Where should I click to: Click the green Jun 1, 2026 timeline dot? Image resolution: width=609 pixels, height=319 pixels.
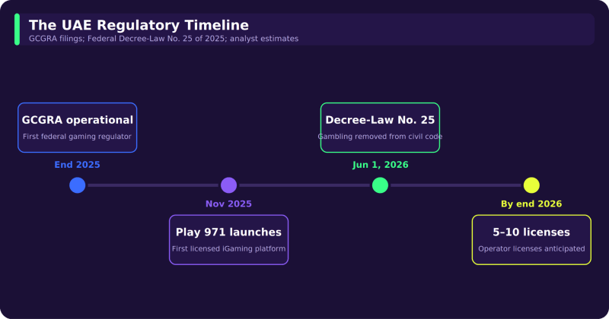pyautogui.click(x=380, y=185)
